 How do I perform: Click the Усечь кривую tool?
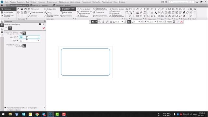[x=84, y=9]
